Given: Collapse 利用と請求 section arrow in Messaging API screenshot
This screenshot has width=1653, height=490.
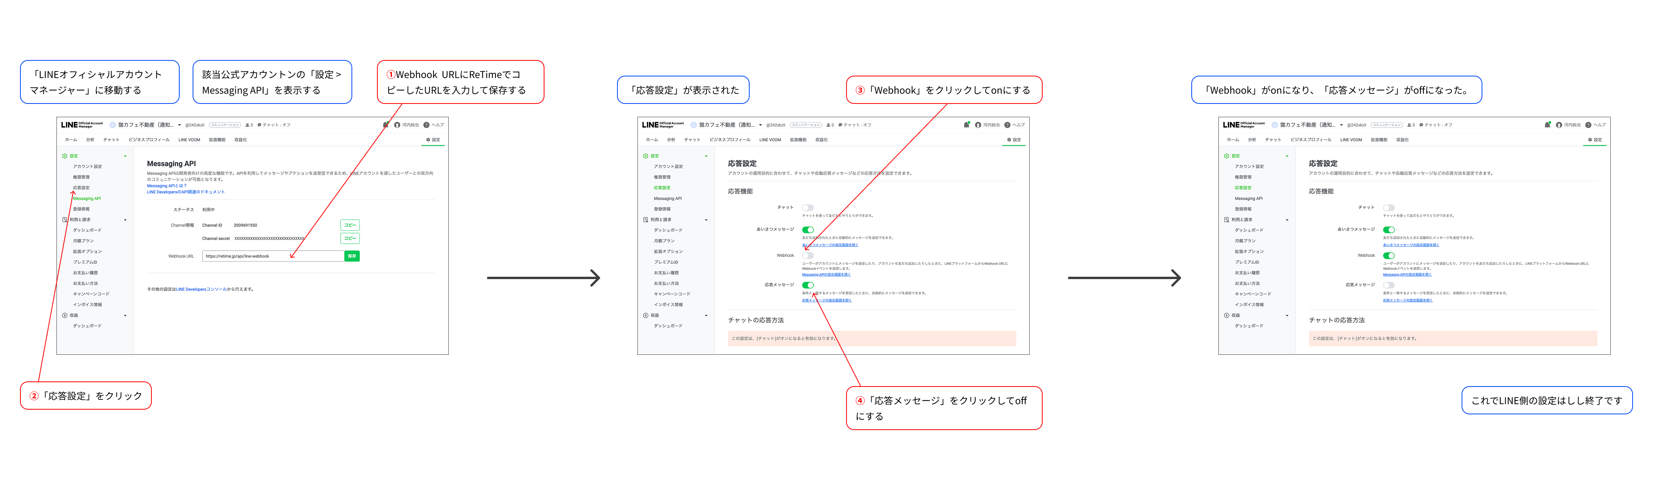Looking at the screenshot, I should 125,220.
